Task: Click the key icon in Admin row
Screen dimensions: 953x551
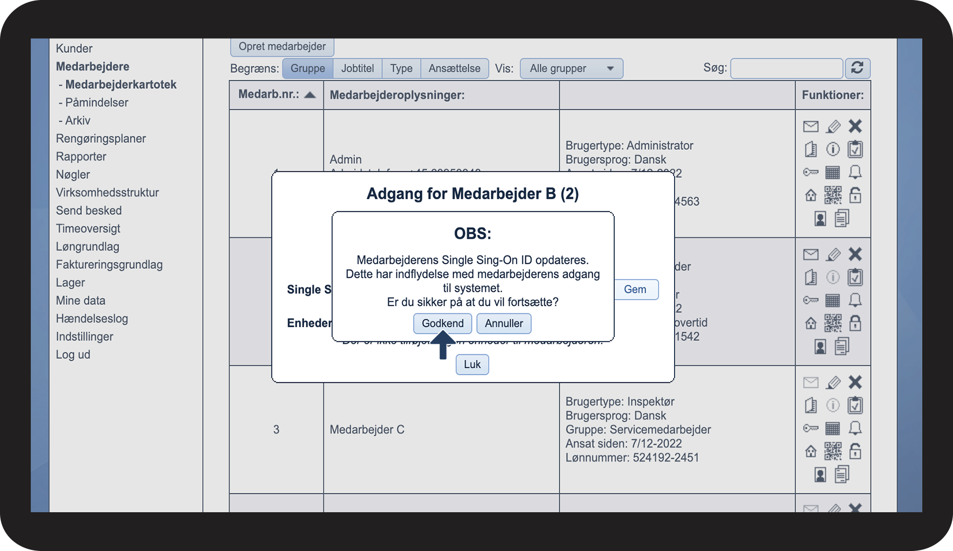Action: tap(811, 172)
